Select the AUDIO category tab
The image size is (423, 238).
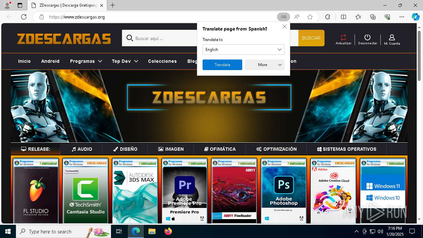click(82, 149)
